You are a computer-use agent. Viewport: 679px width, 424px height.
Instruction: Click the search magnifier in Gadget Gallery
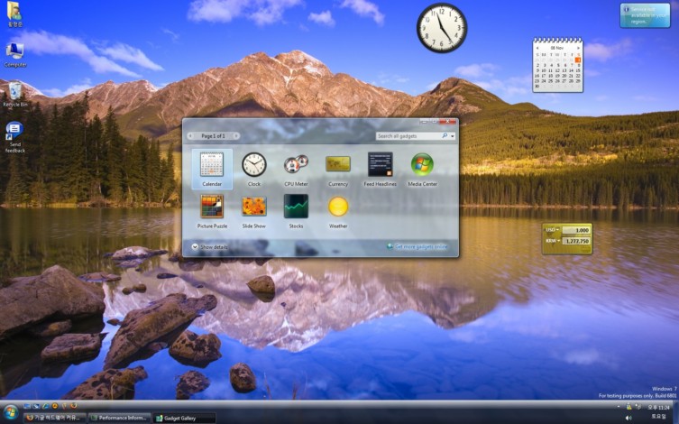[x=445, y=135]
